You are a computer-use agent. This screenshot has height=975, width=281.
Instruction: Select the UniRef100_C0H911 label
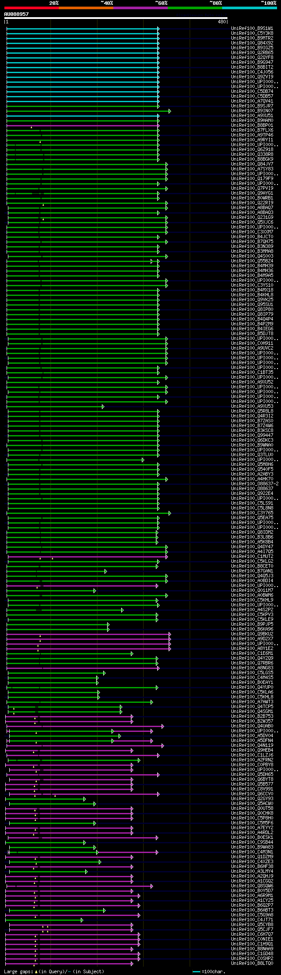(252, 343)
